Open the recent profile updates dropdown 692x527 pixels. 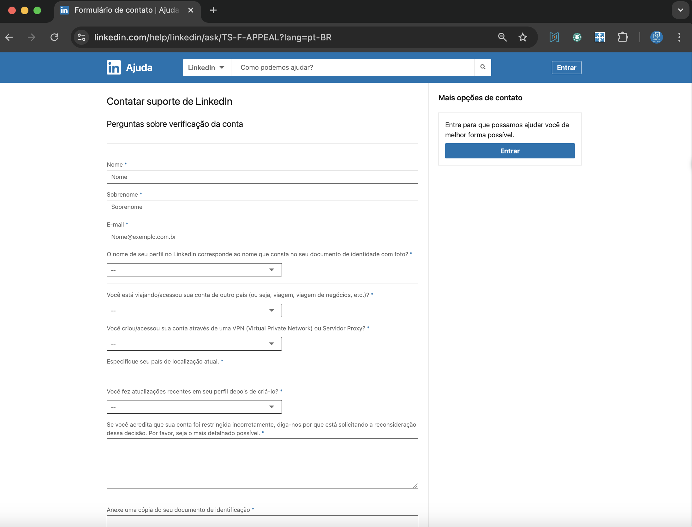(194, 407)
